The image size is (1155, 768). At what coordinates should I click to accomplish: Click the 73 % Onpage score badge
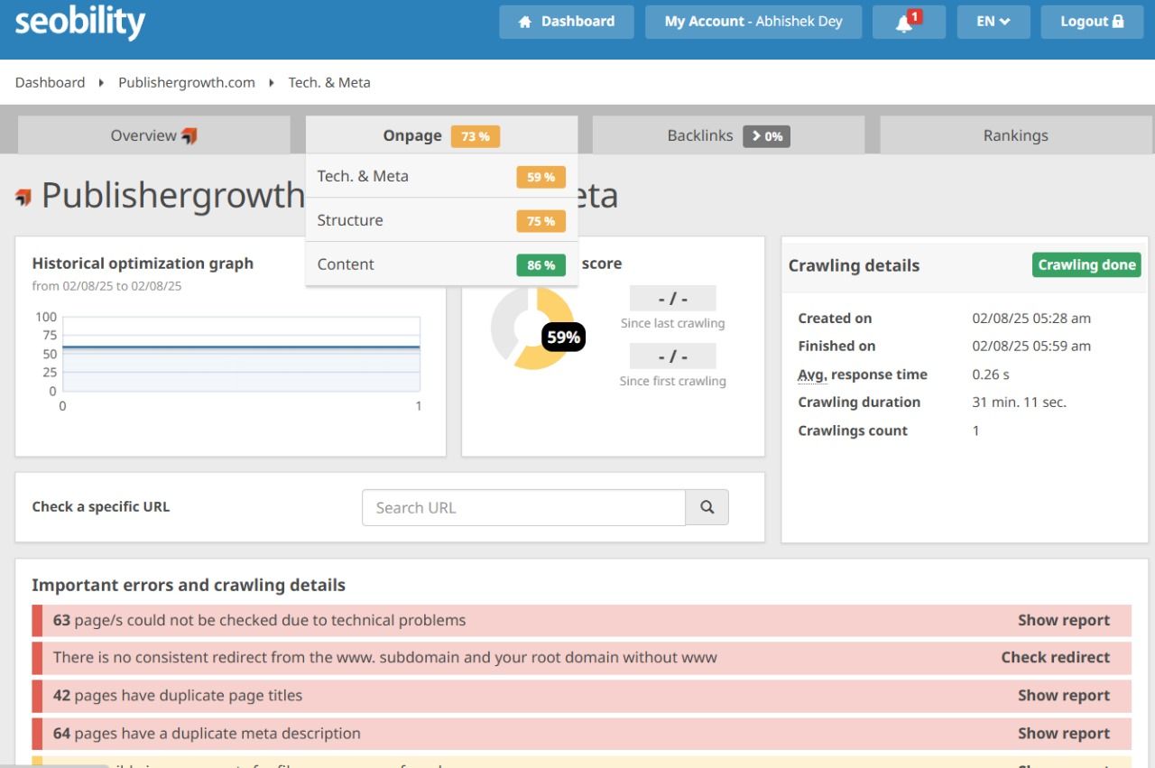click(x=475, y=136)
